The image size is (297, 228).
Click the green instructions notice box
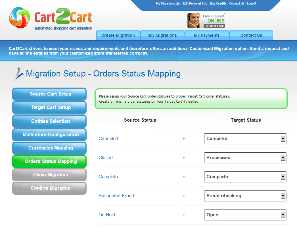point(191,99)
